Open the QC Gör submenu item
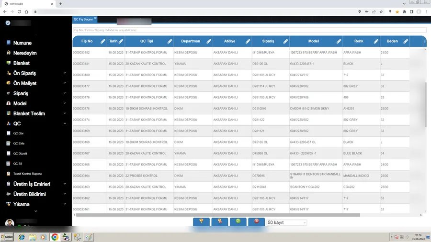The height and width of the screenshot is (242, 431). point(18,133)
